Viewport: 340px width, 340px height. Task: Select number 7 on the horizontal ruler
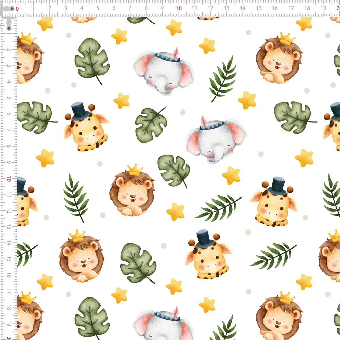130,8
